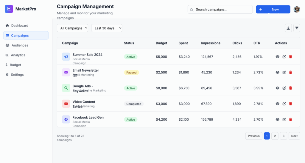The width and height of the screenshot is (305, 163).
Task: Open Audiences from the sidebar
Action: pyautogui.click(x=20, y=45)
